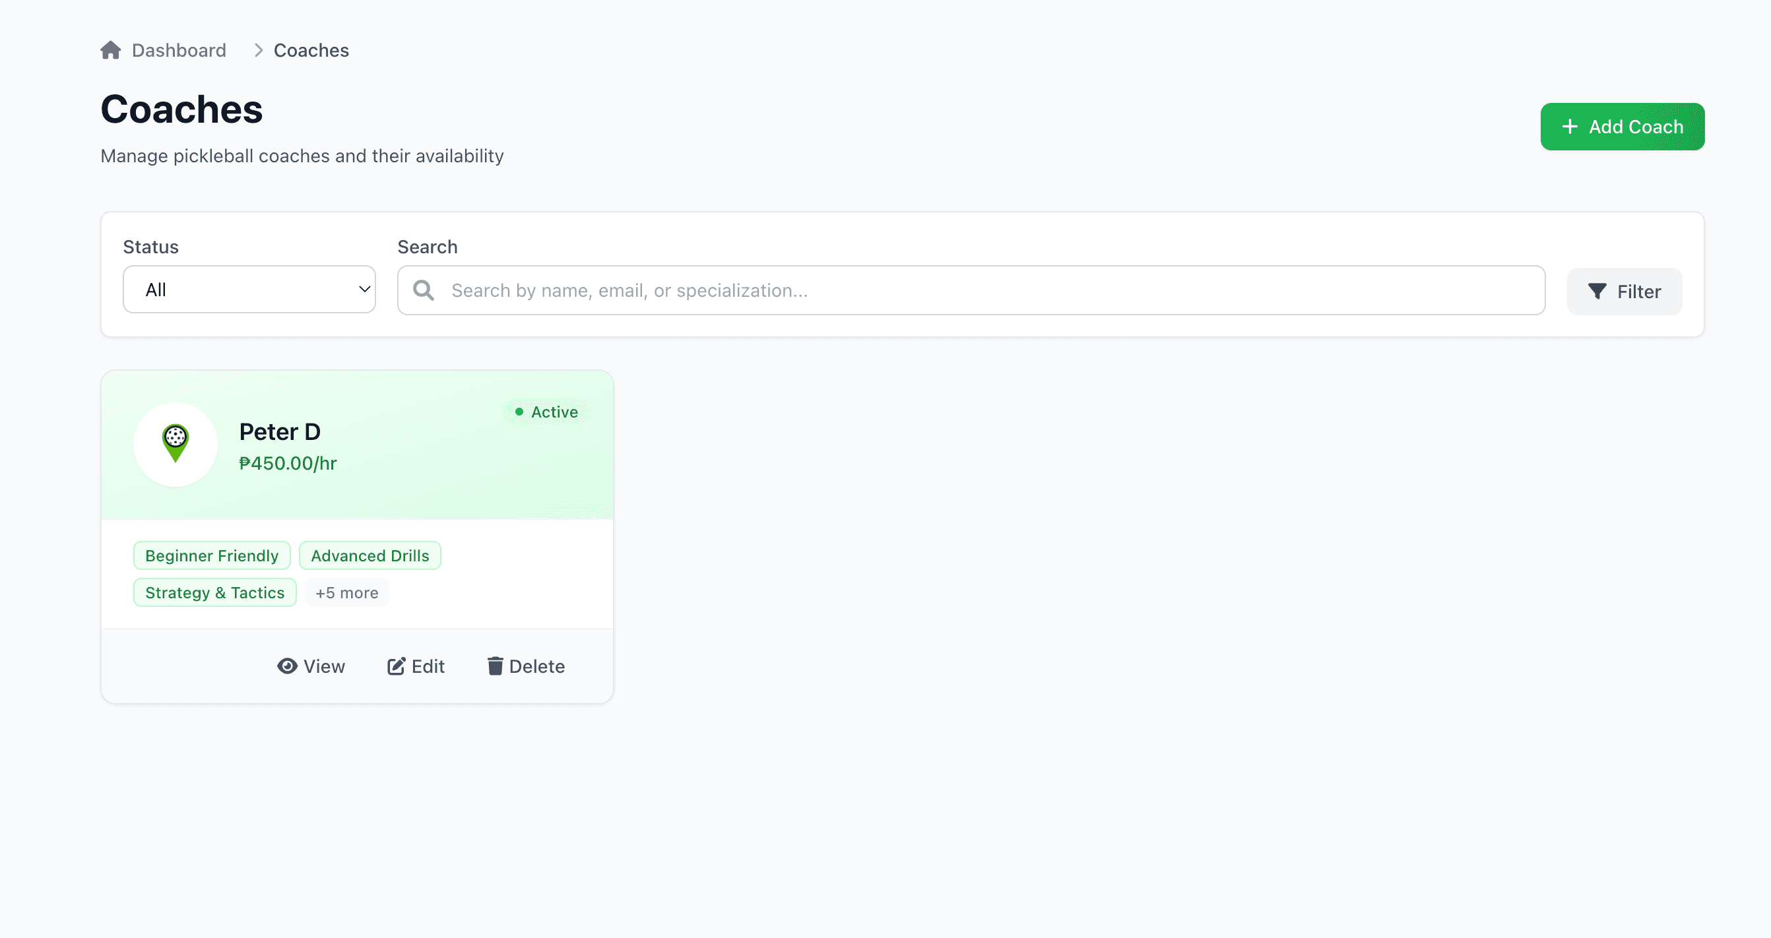Click the home icon in the breadcrumb
1771x938 pixels.
(x=111, y=49)
